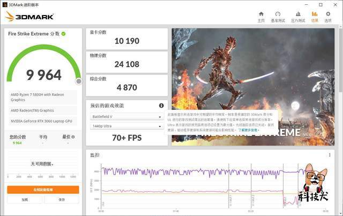
Task: Click the 综合分数 4 870 score card
Action: [x=127, y=85]
